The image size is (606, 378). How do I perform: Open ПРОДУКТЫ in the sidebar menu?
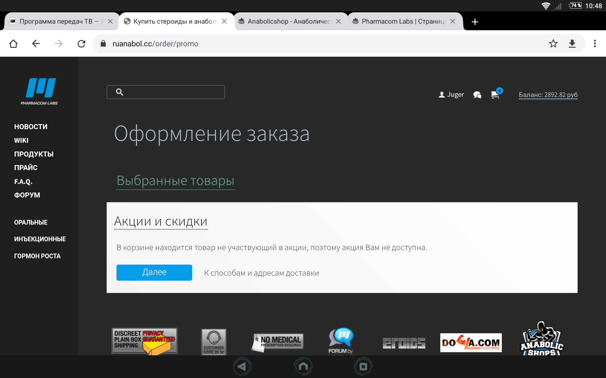[x=34, y=154]
